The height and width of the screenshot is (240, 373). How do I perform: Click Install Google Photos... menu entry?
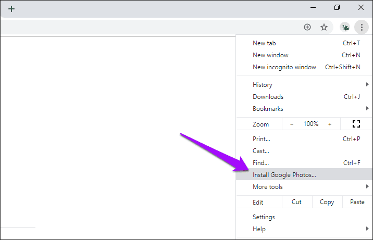[304, 175]
